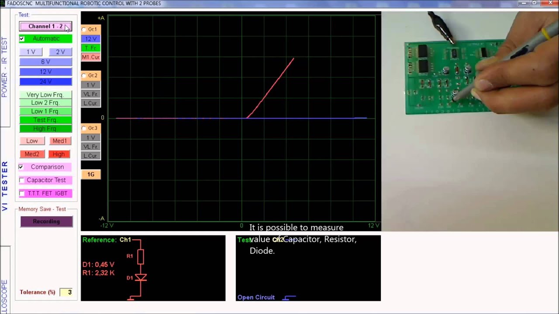
Task: Click the 'Open Circuit' status text
Action: (256, 297)
